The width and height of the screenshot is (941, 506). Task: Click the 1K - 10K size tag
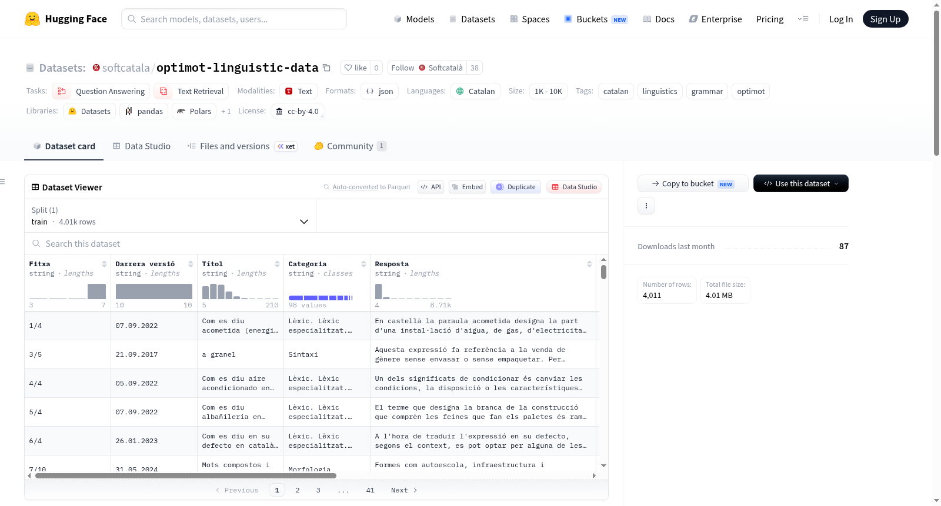click(548, 91)
